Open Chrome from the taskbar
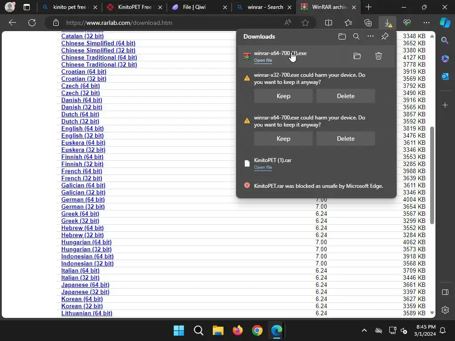Image resolution: width=455 pixels, height=341 pixels. point(257,330)
